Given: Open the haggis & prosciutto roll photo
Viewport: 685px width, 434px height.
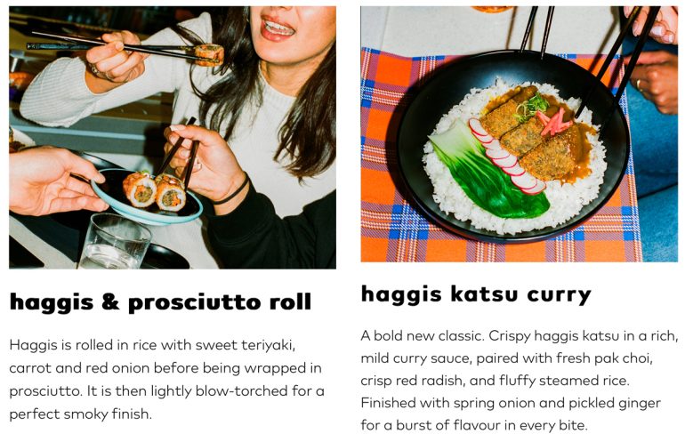Looking at the screenshot, I should pos(173,137).
